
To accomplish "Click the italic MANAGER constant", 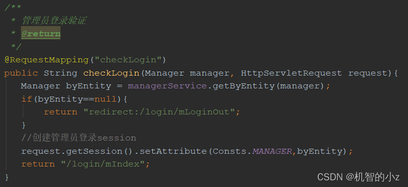I will coord(272,151).
